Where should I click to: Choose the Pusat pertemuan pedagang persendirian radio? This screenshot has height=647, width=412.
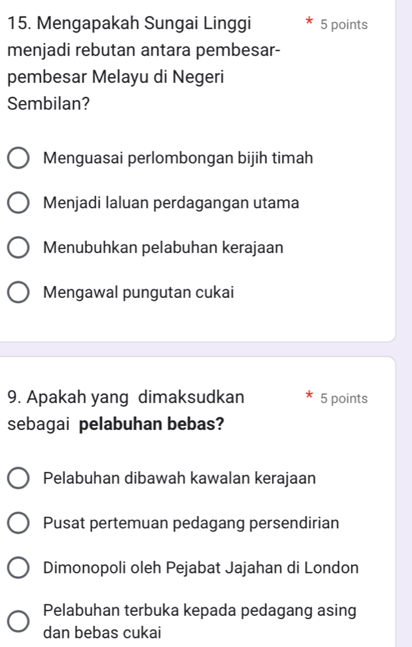pyautogui.click(x=19, y=523)
